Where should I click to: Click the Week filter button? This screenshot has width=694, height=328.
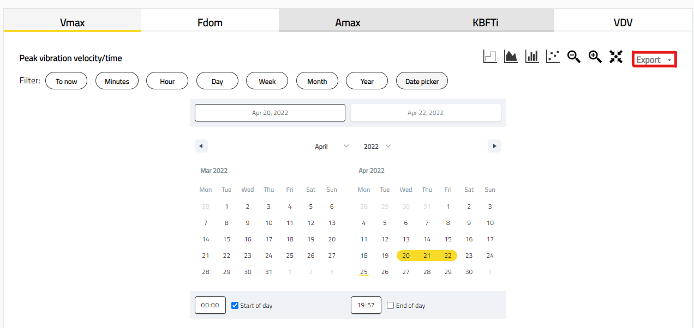click(x=267, y=81)
